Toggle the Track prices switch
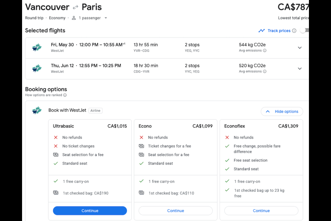 pos(305,30)
